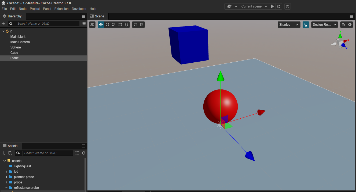Open scene view gear settings
Screen dimensions: 356x192
[x=350, y=25]
